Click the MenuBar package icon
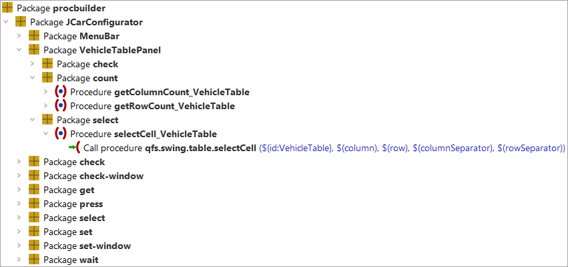The width and height of the screenshot is (568, 267). (x=34, y=36)
